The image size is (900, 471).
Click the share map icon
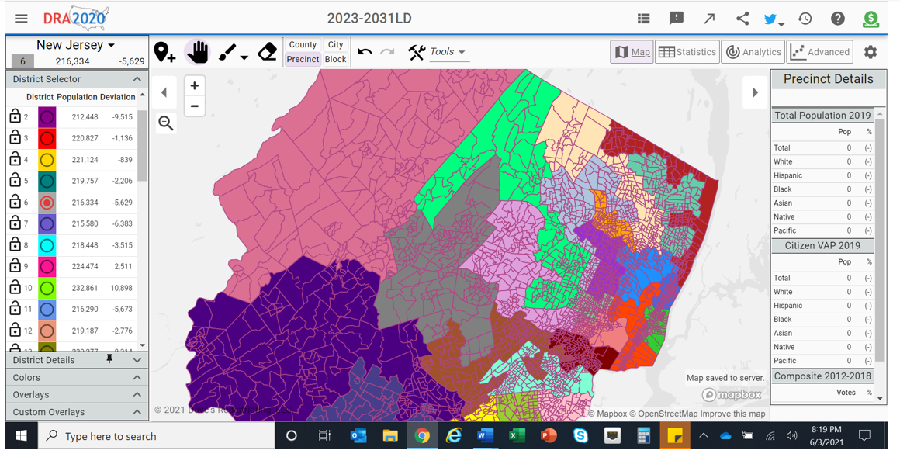742,19
